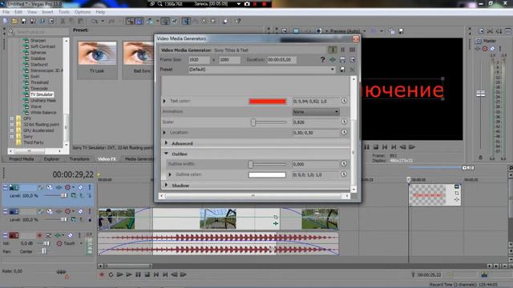This screenshot has height=288, width=513.
Task: Open the Options menu
Action: coord(83,12)
